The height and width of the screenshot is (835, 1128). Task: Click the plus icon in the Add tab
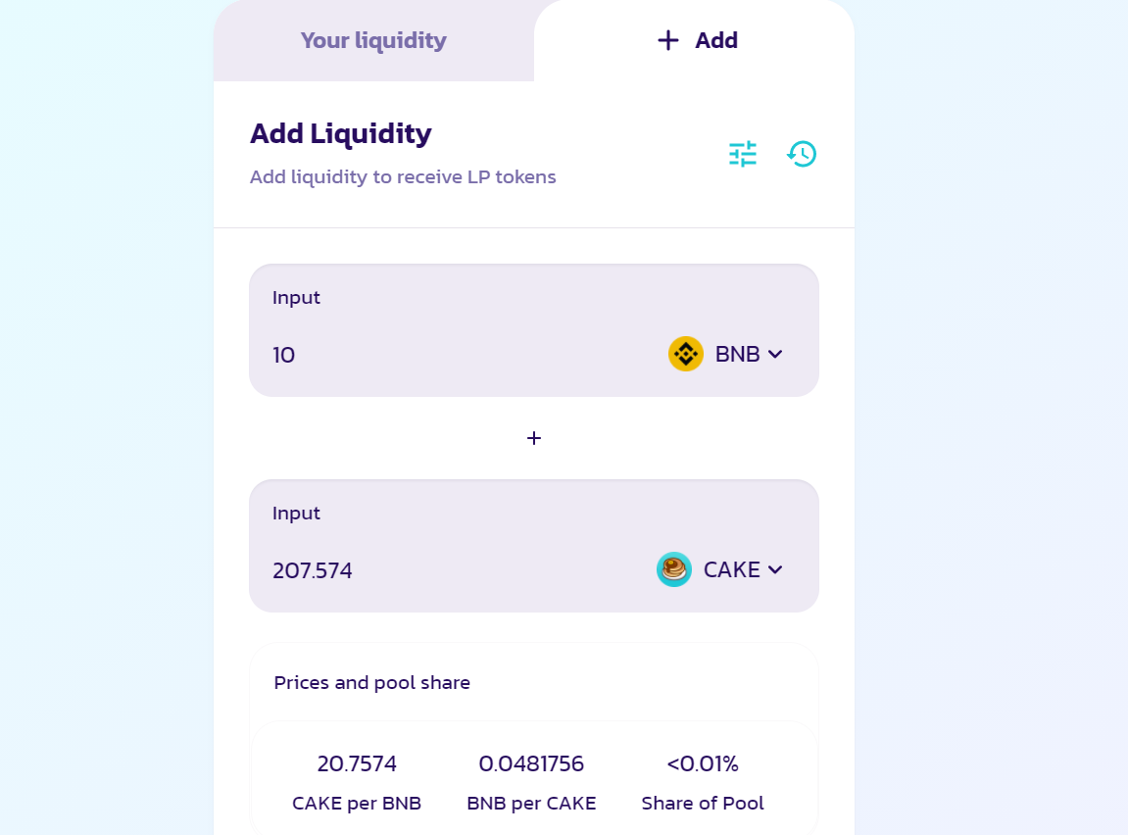(x=668, y=40)
